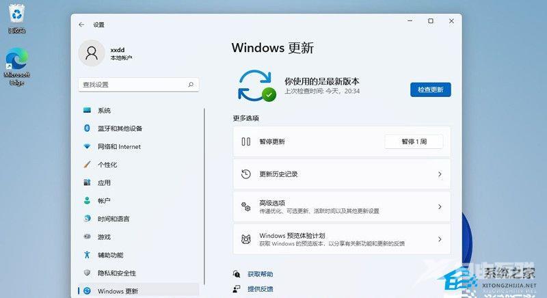Select 时间和语言 in the sidebar
Screen dimensions: 547x298
tap(139, 219)
